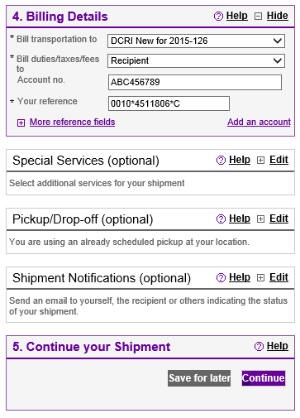Expand Shipment Notifications with the plus icon
The width and height of the screenshot is (300, 418).
point(260,278)
